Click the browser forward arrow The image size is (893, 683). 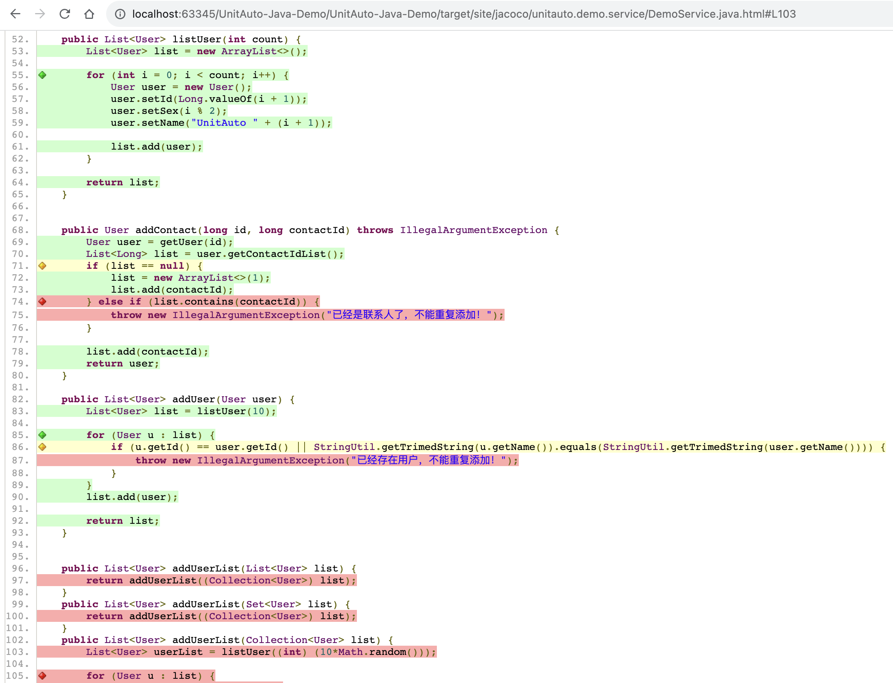tap(40, 14)
